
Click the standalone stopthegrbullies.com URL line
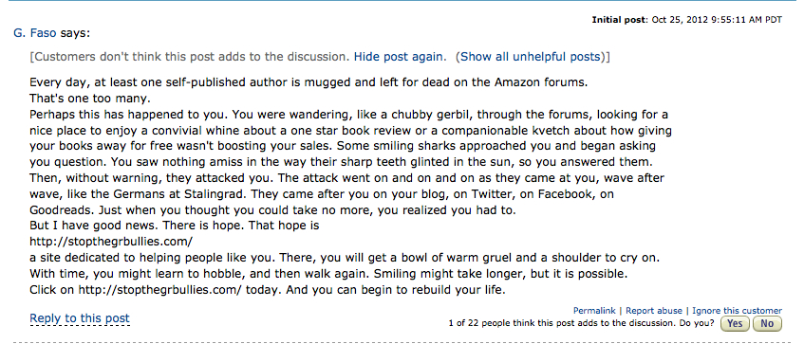pyautogui.click(x=111, y=241)
